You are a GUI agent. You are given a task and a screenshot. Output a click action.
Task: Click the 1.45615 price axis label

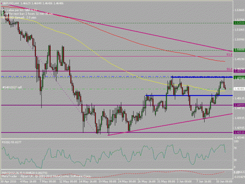tap(239, 98)
